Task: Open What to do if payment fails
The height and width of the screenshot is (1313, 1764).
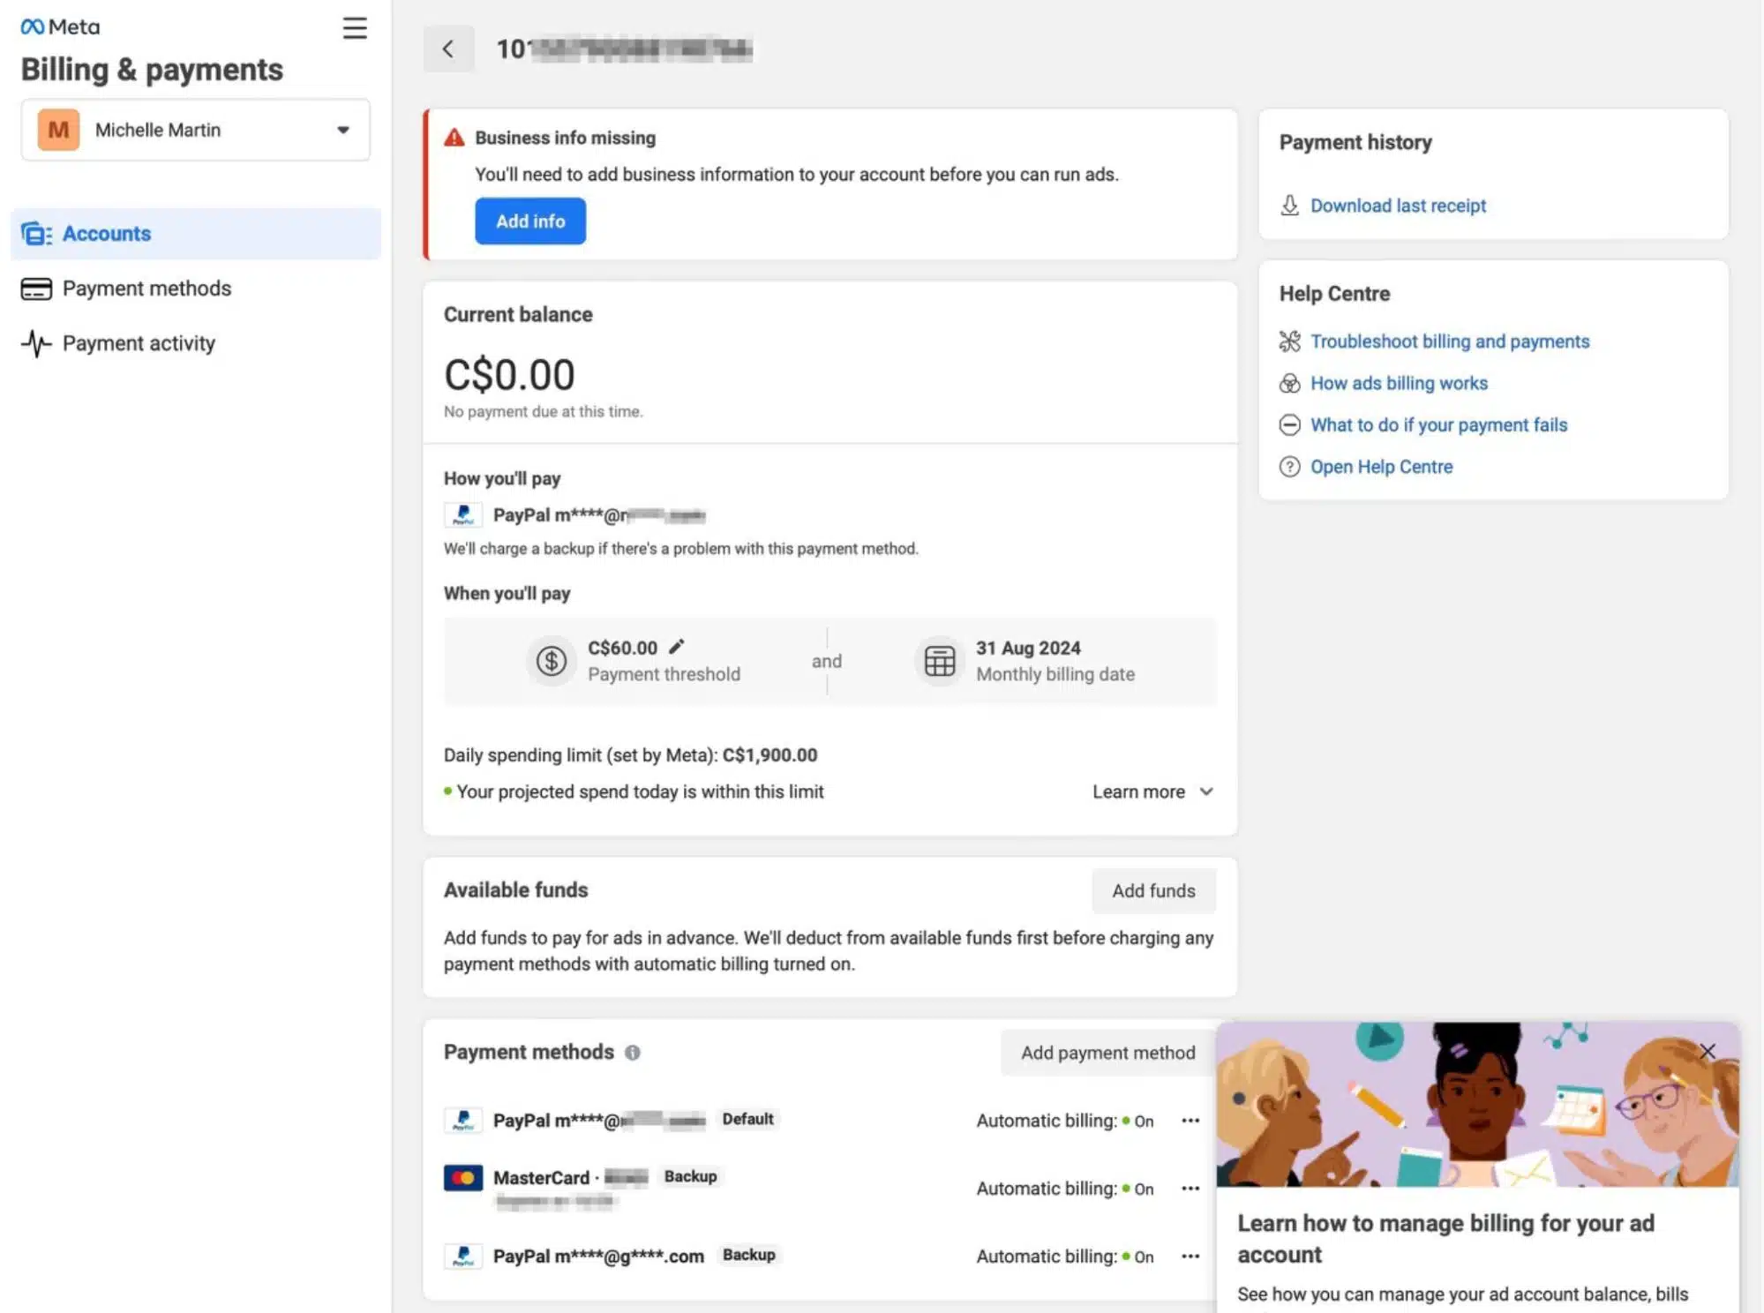Action: [1438, 425]
